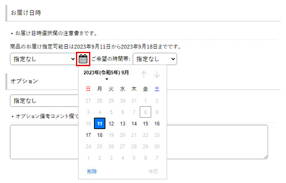Viewport: 286px width, 183px height.
Task: Click the 金 Friday column header
Action: [x=145, y=89]
